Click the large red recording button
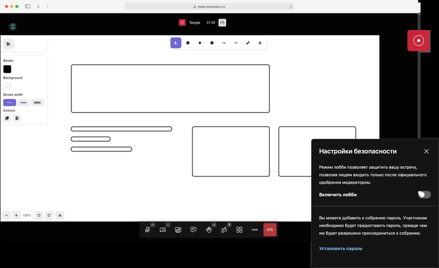This screenshot has height=268, width=439. point(419,41)
